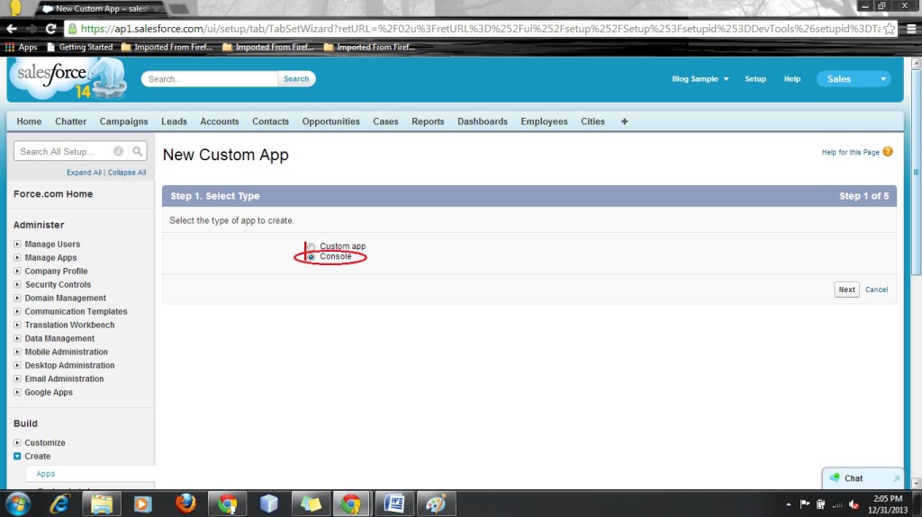Click the browser back arrow

tap(12, 29)
